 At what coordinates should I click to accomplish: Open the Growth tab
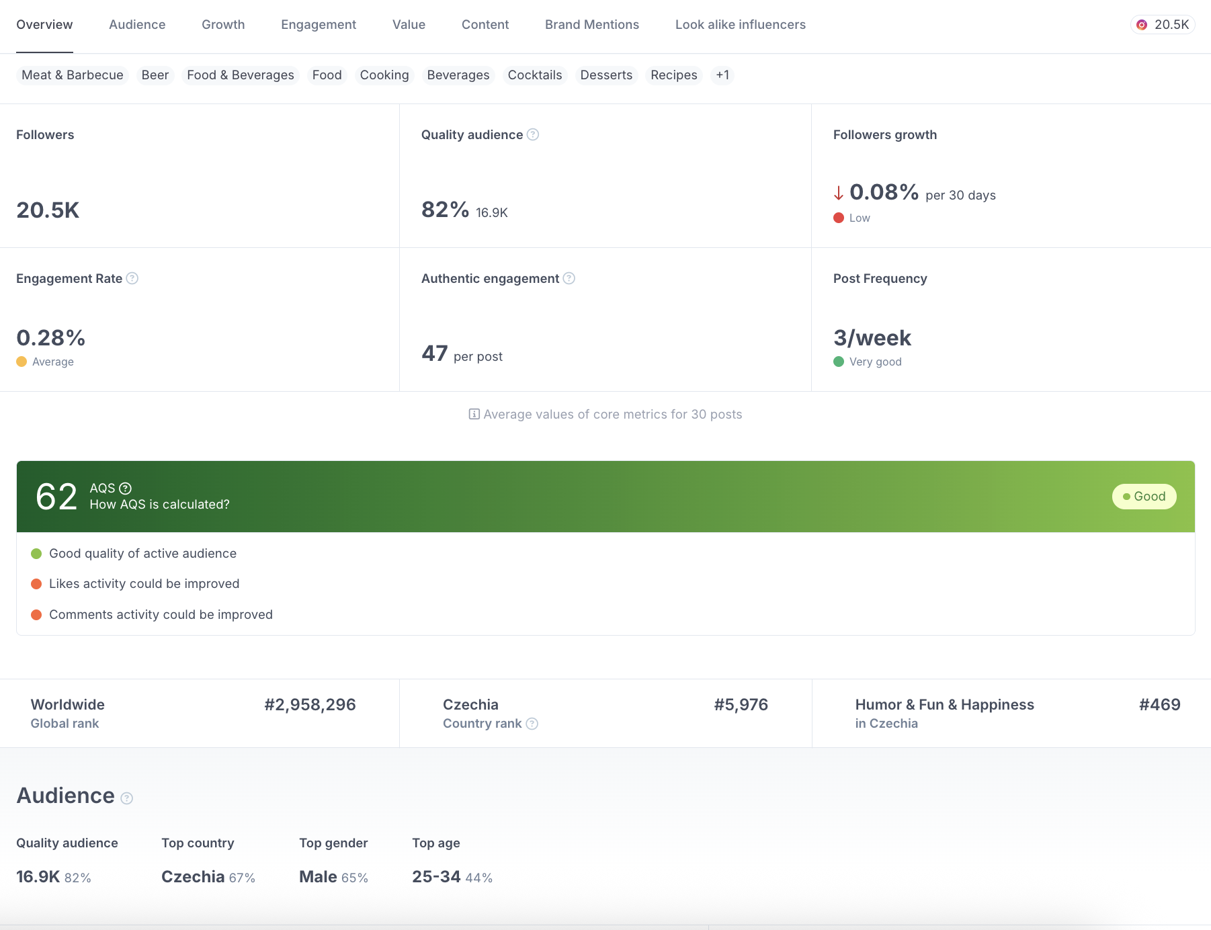pos(223,25)
